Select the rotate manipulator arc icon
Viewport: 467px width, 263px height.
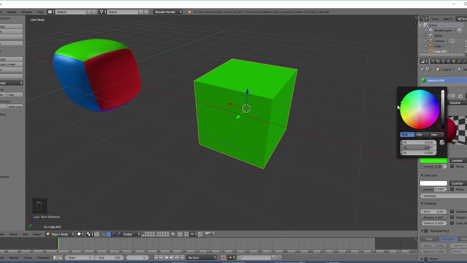pyautogui.click(x=113, y=234)
